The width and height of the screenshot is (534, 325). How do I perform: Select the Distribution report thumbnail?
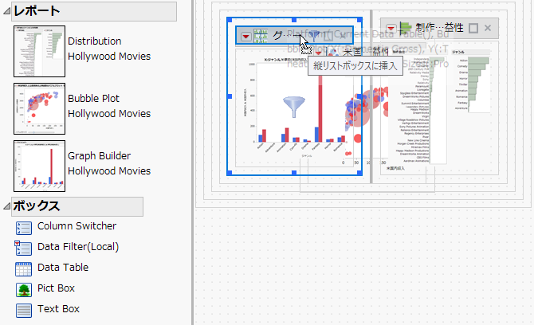pyautogui.click(x=40, y=52)
